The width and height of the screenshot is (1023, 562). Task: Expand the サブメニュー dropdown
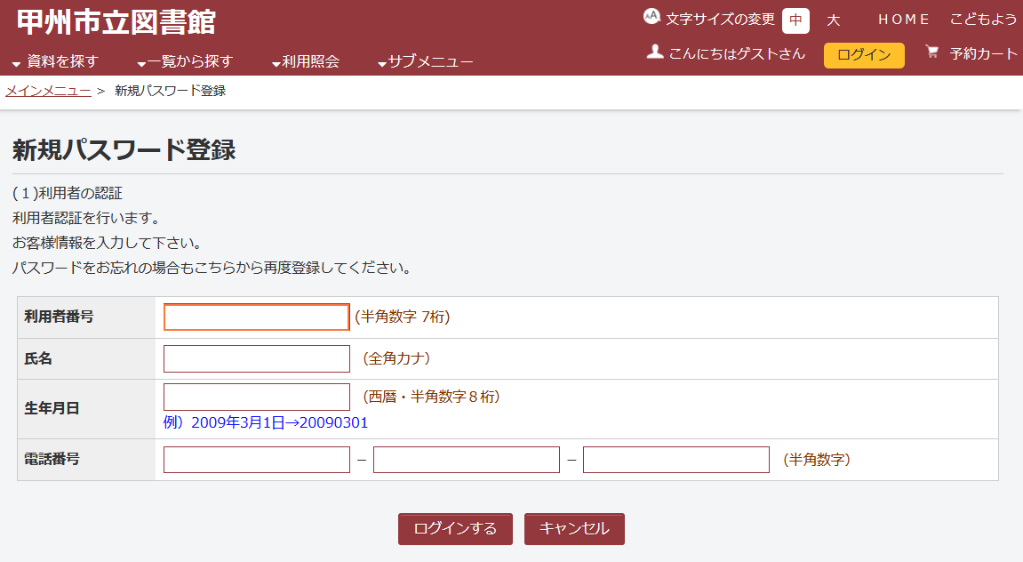426,61
